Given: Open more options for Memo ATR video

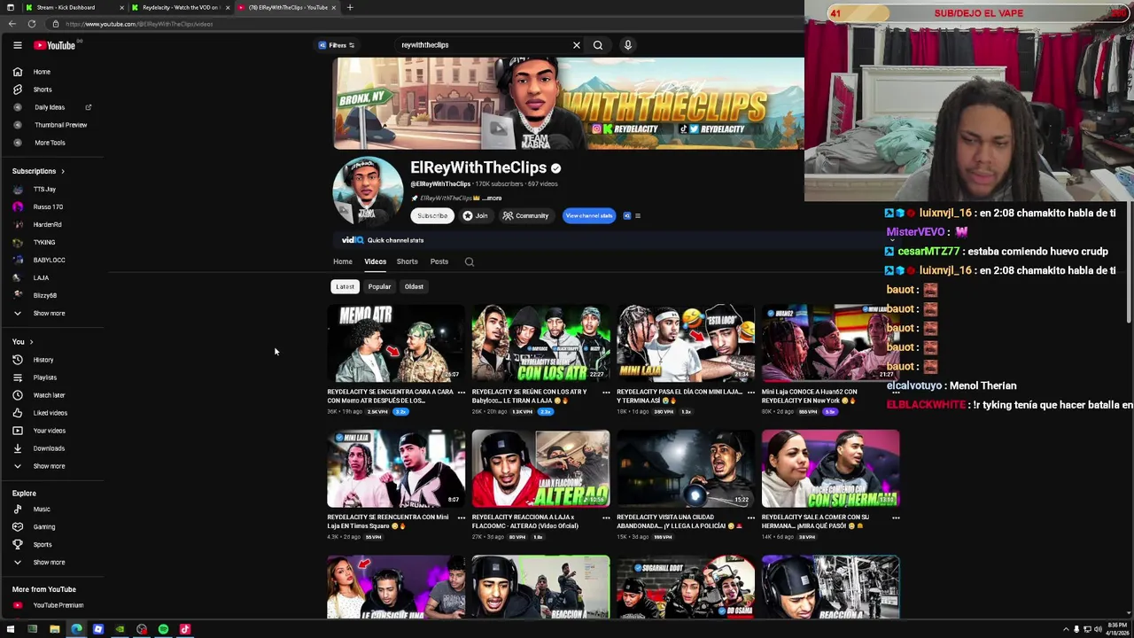Looking at the screenshot, I should click(462, 392).
